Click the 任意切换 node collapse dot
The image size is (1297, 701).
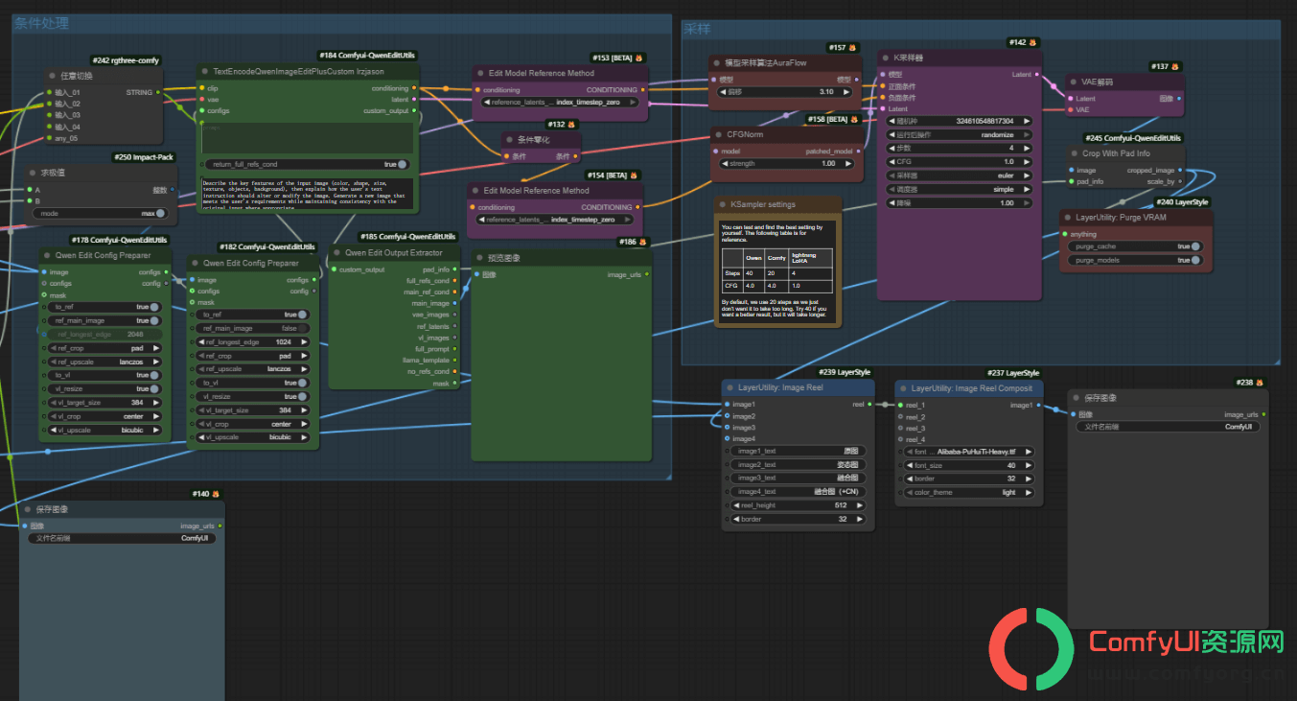(52, 76)
